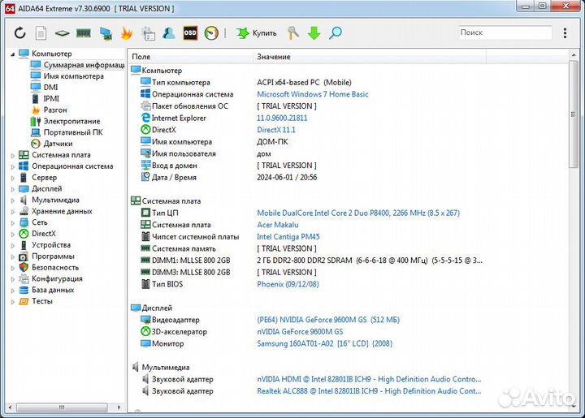
Task: Expand the DirectX tree node
Action: 12,234
